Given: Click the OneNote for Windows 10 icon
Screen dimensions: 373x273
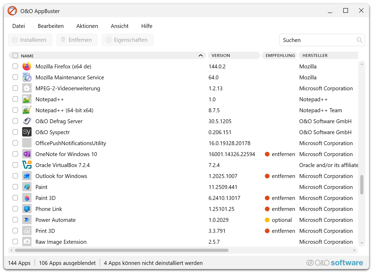Looking at the screenshot, I should click(x=27, y=154).
